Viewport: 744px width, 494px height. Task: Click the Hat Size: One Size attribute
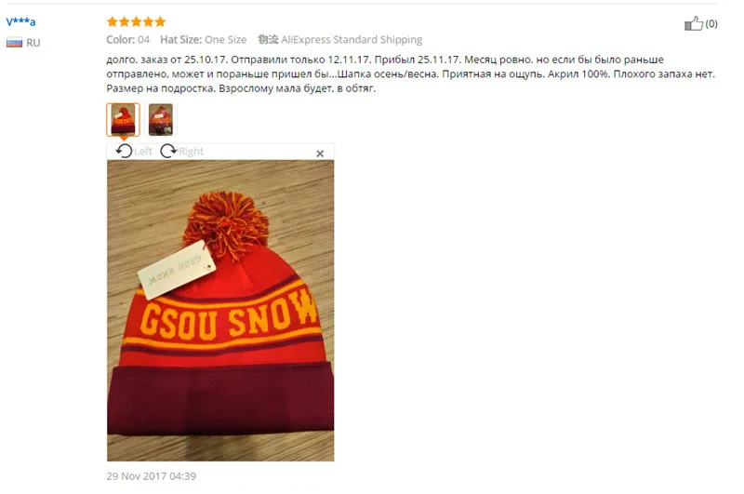click(x=203, y=39)
